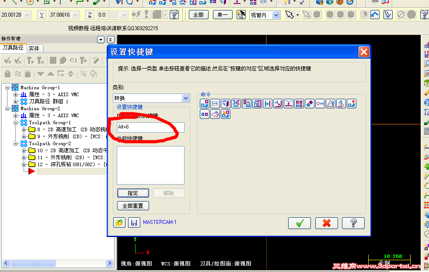Click the Y axis label button
This screenshot has width=429, height=272.
(x=42, y=15)
